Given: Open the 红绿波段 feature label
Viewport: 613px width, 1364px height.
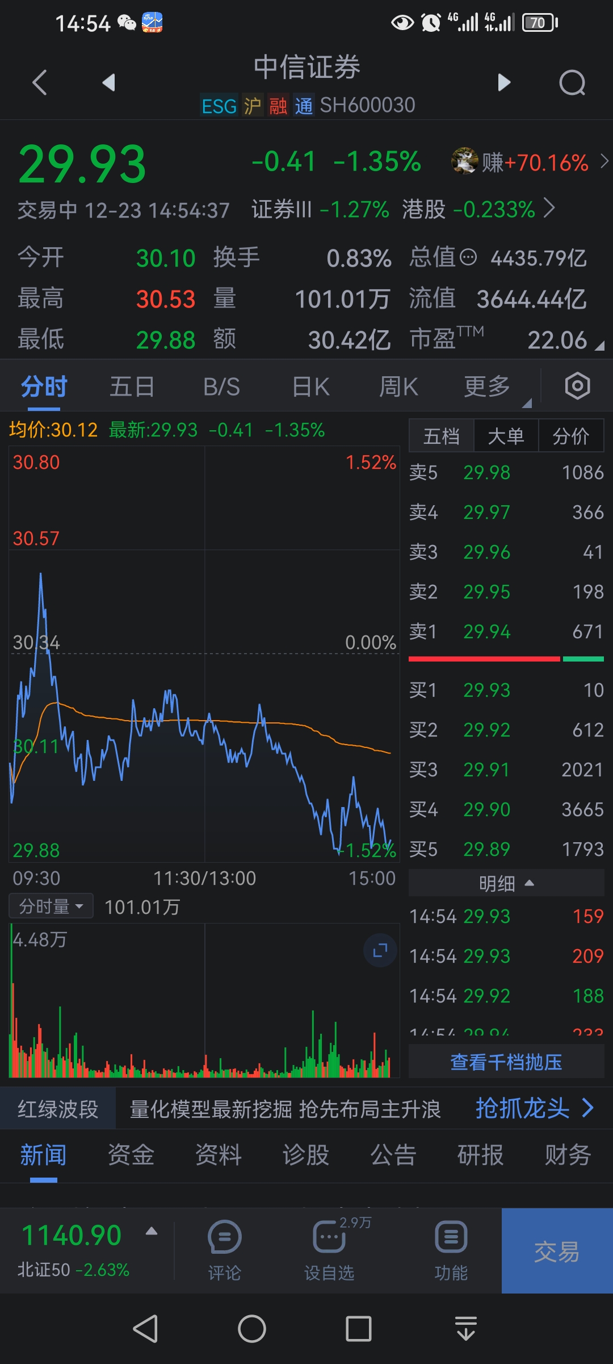Looking at the screenshot, I should click(58, 1109).
